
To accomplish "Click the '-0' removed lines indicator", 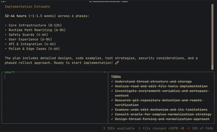I will pyautogui.click(x=188, y=128).
